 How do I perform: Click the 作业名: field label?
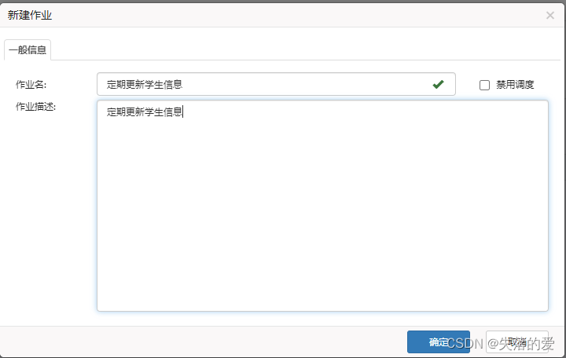pos(31,85)
